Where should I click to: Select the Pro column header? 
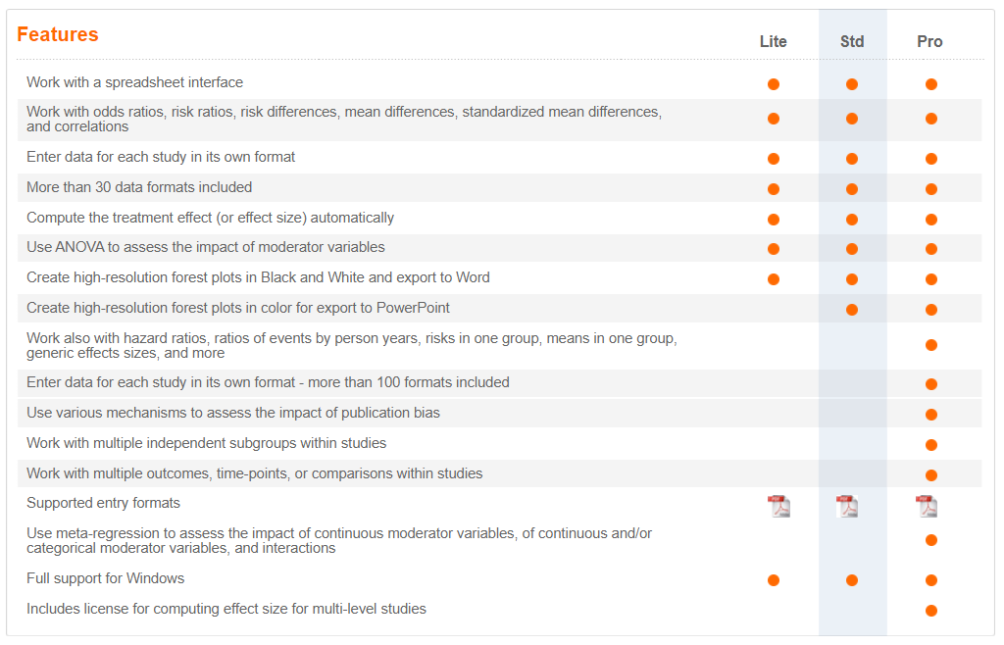929,41
